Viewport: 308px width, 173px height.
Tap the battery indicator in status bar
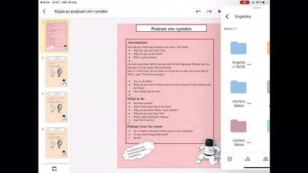pos(265,2)
